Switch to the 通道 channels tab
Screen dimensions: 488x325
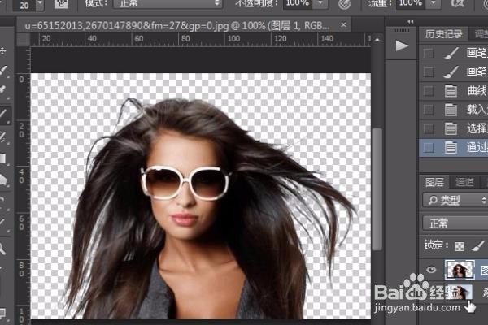pyautogui.click(x=464, y=182)
